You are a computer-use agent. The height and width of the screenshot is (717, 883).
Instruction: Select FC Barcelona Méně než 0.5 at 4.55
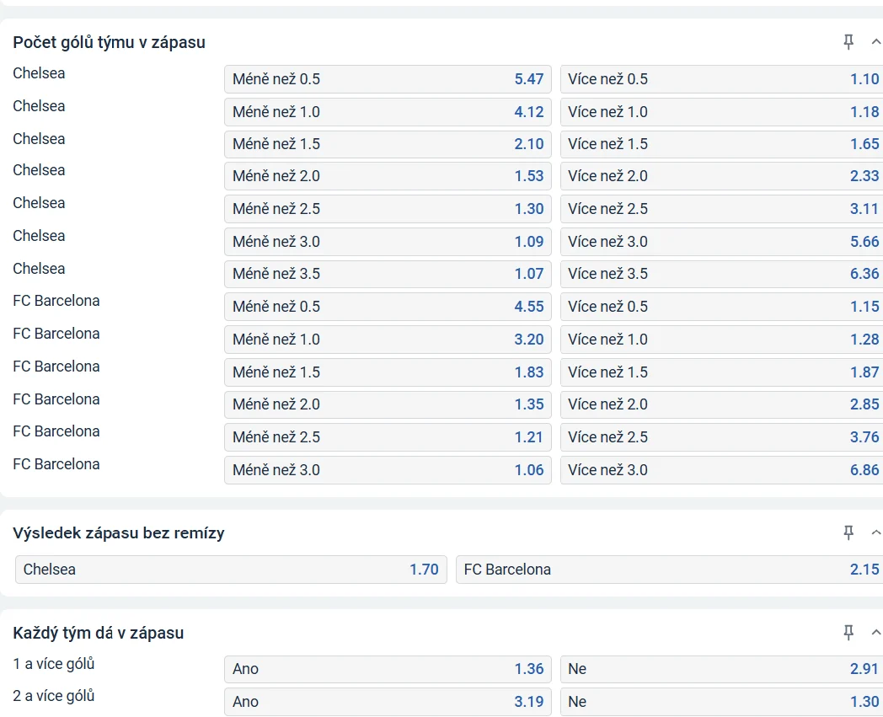[x=388, y=307]
